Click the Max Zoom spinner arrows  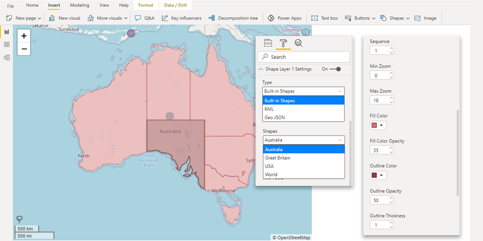(x=391, y=100)
